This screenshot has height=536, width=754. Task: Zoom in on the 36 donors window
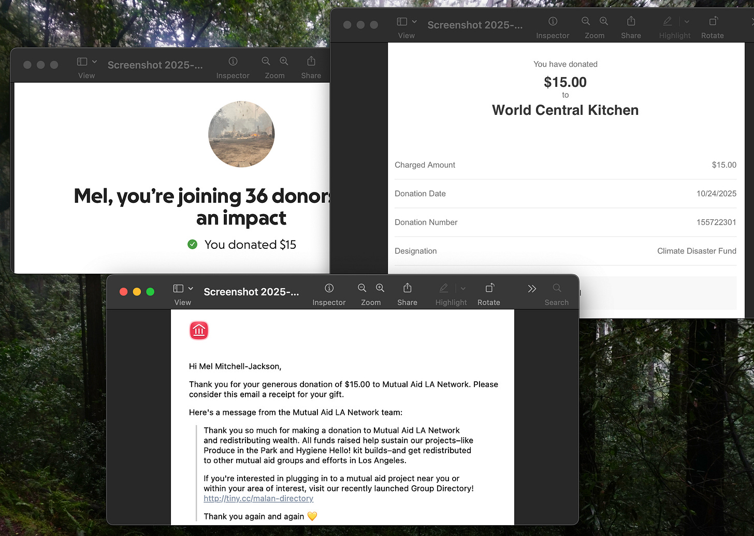click(284, 61)
